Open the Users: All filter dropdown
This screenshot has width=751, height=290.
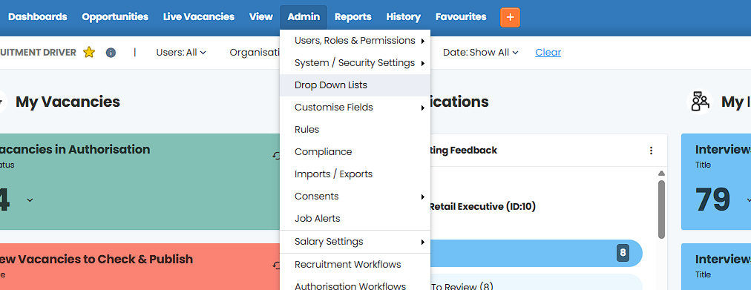(181, 52)
